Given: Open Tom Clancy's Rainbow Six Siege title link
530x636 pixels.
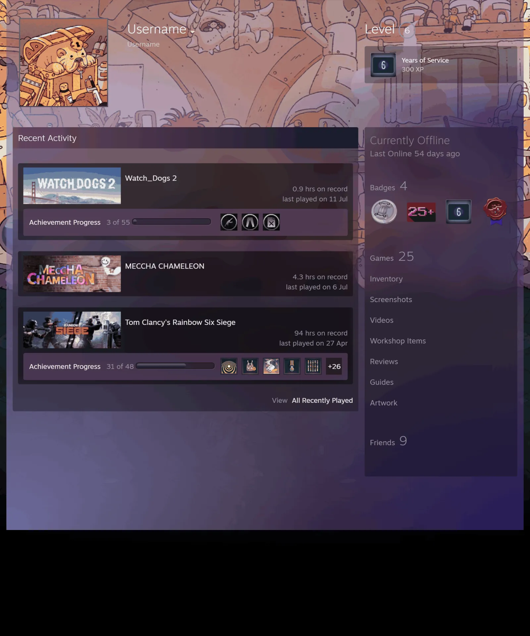Looking at the screenshot, I should point(180,322).
